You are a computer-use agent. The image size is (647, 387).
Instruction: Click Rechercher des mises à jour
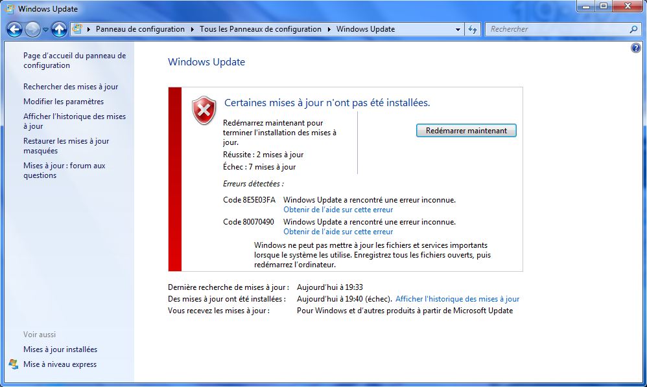(71, 87)
